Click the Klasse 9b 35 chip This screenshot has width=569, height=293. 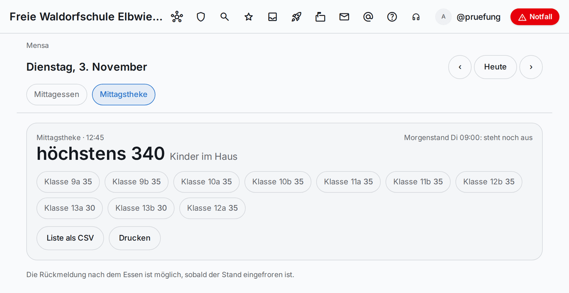tap(136, 182)
